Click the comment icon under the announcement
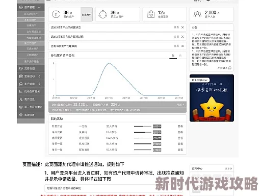Screen dimensions: 262x196 click(x=230, y=68)
